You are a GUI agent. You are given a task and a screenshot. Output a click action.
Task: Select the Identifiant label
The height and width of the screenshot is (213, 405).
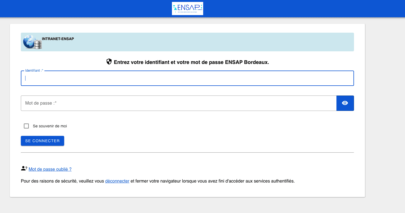click(34, 70)
